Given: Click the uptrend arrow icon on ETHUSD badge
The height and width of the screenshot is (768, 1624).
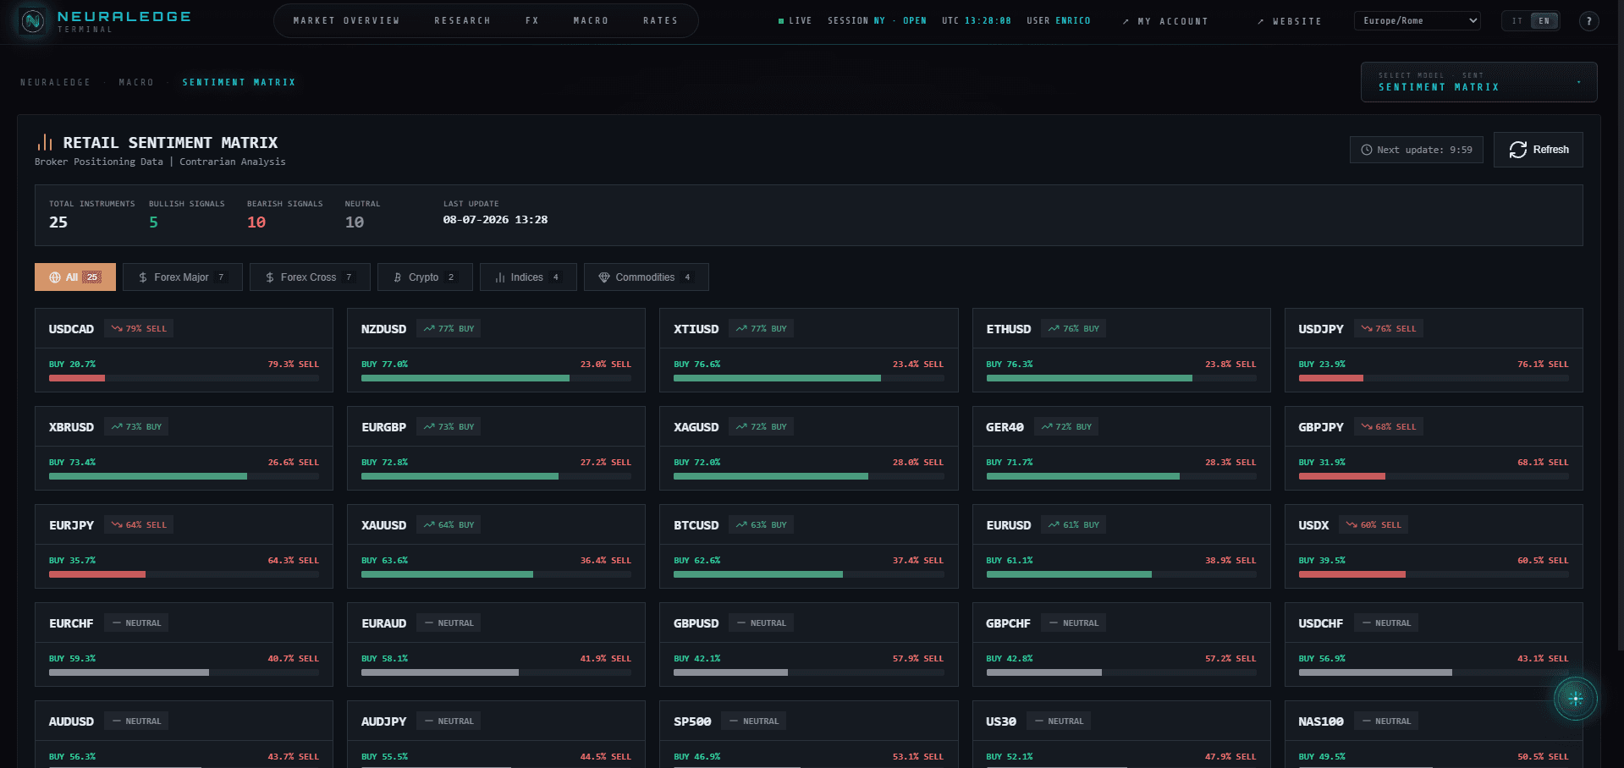Looking at the screenshot, I should coord(1054,328).
